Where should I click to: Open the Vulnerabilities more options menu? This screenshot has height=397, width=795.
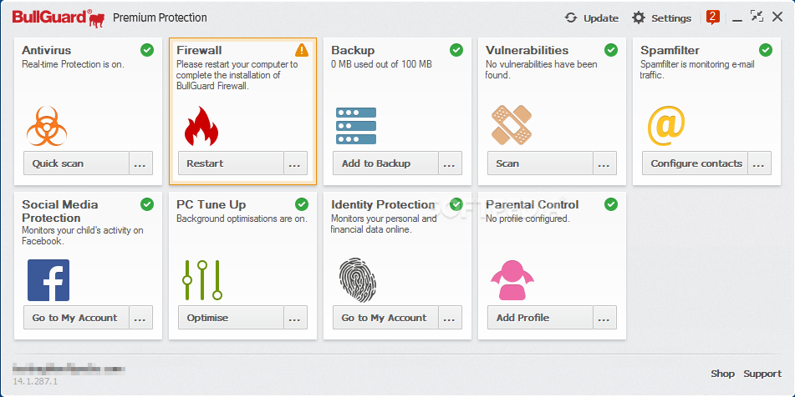tap(605, 163)
